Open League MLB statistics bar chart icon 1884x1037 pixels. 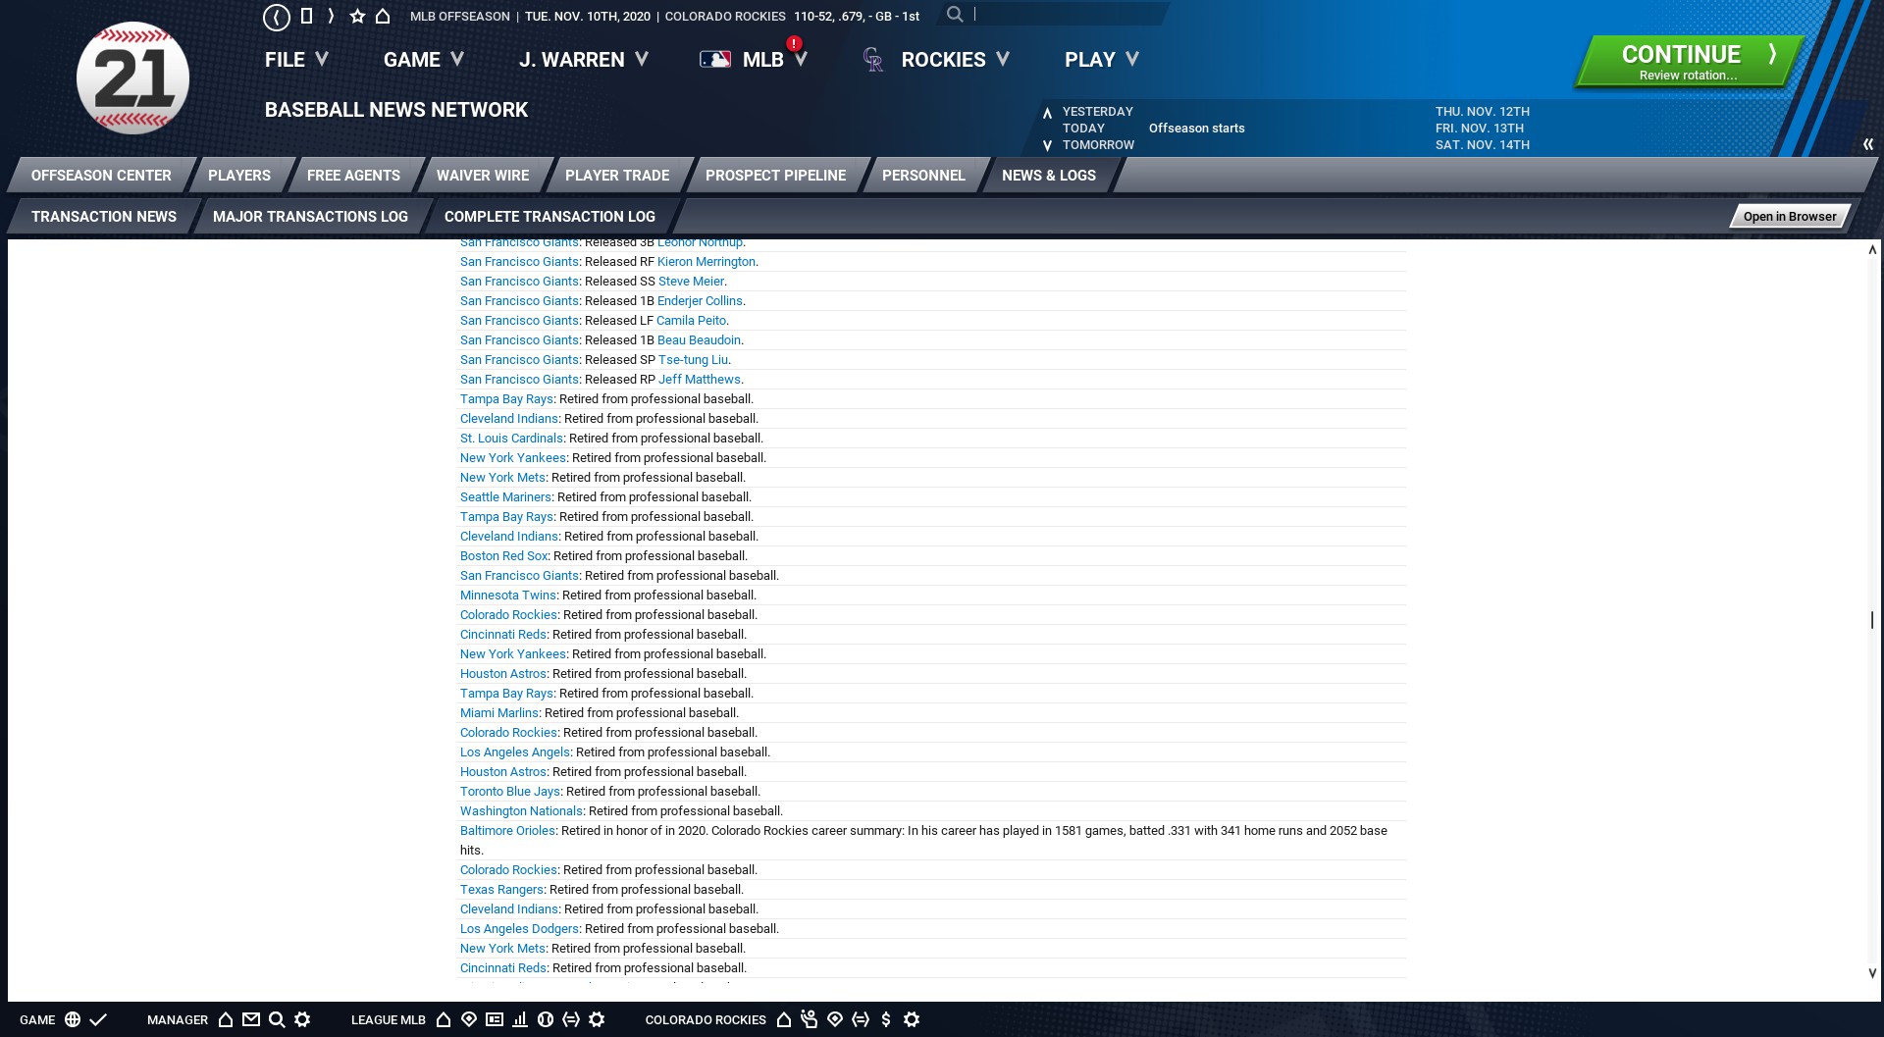point(520,1019)
